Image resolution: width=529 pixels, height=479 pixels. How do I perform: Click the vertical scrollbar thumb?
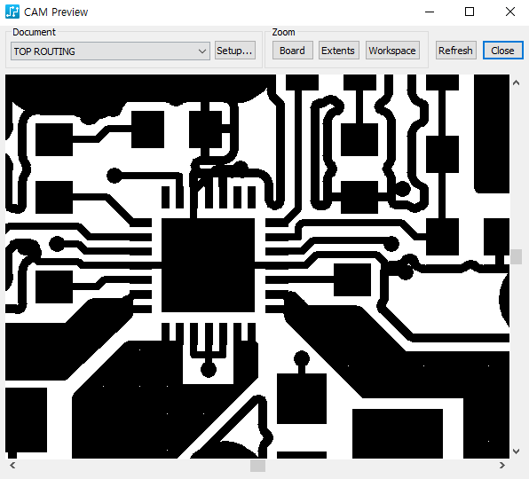516,257
